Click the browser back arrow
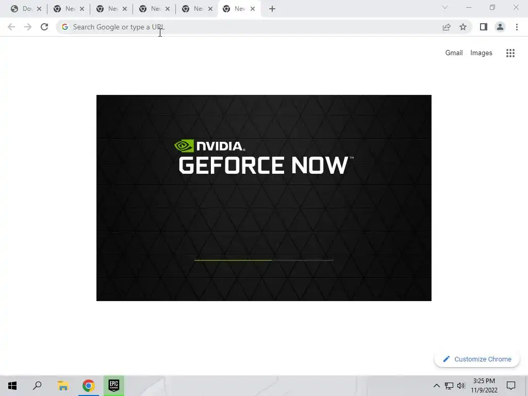Screen dimensions: 528x396 coord(11,27)
